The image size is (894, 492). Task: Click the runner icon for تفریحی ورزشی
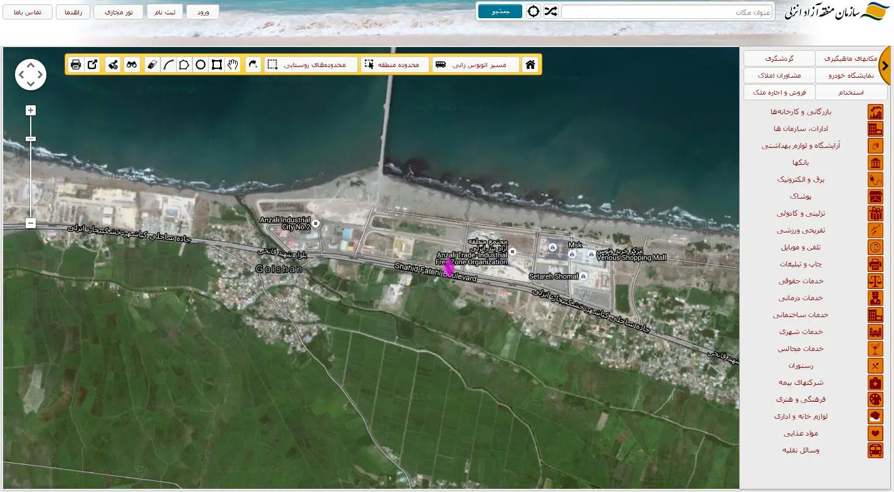tap(875, 231)
